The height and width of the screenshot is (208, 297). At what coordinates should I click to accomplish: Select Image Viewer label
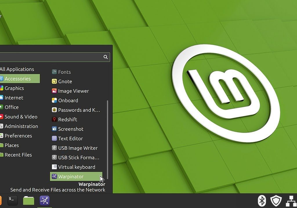point(73,91)
